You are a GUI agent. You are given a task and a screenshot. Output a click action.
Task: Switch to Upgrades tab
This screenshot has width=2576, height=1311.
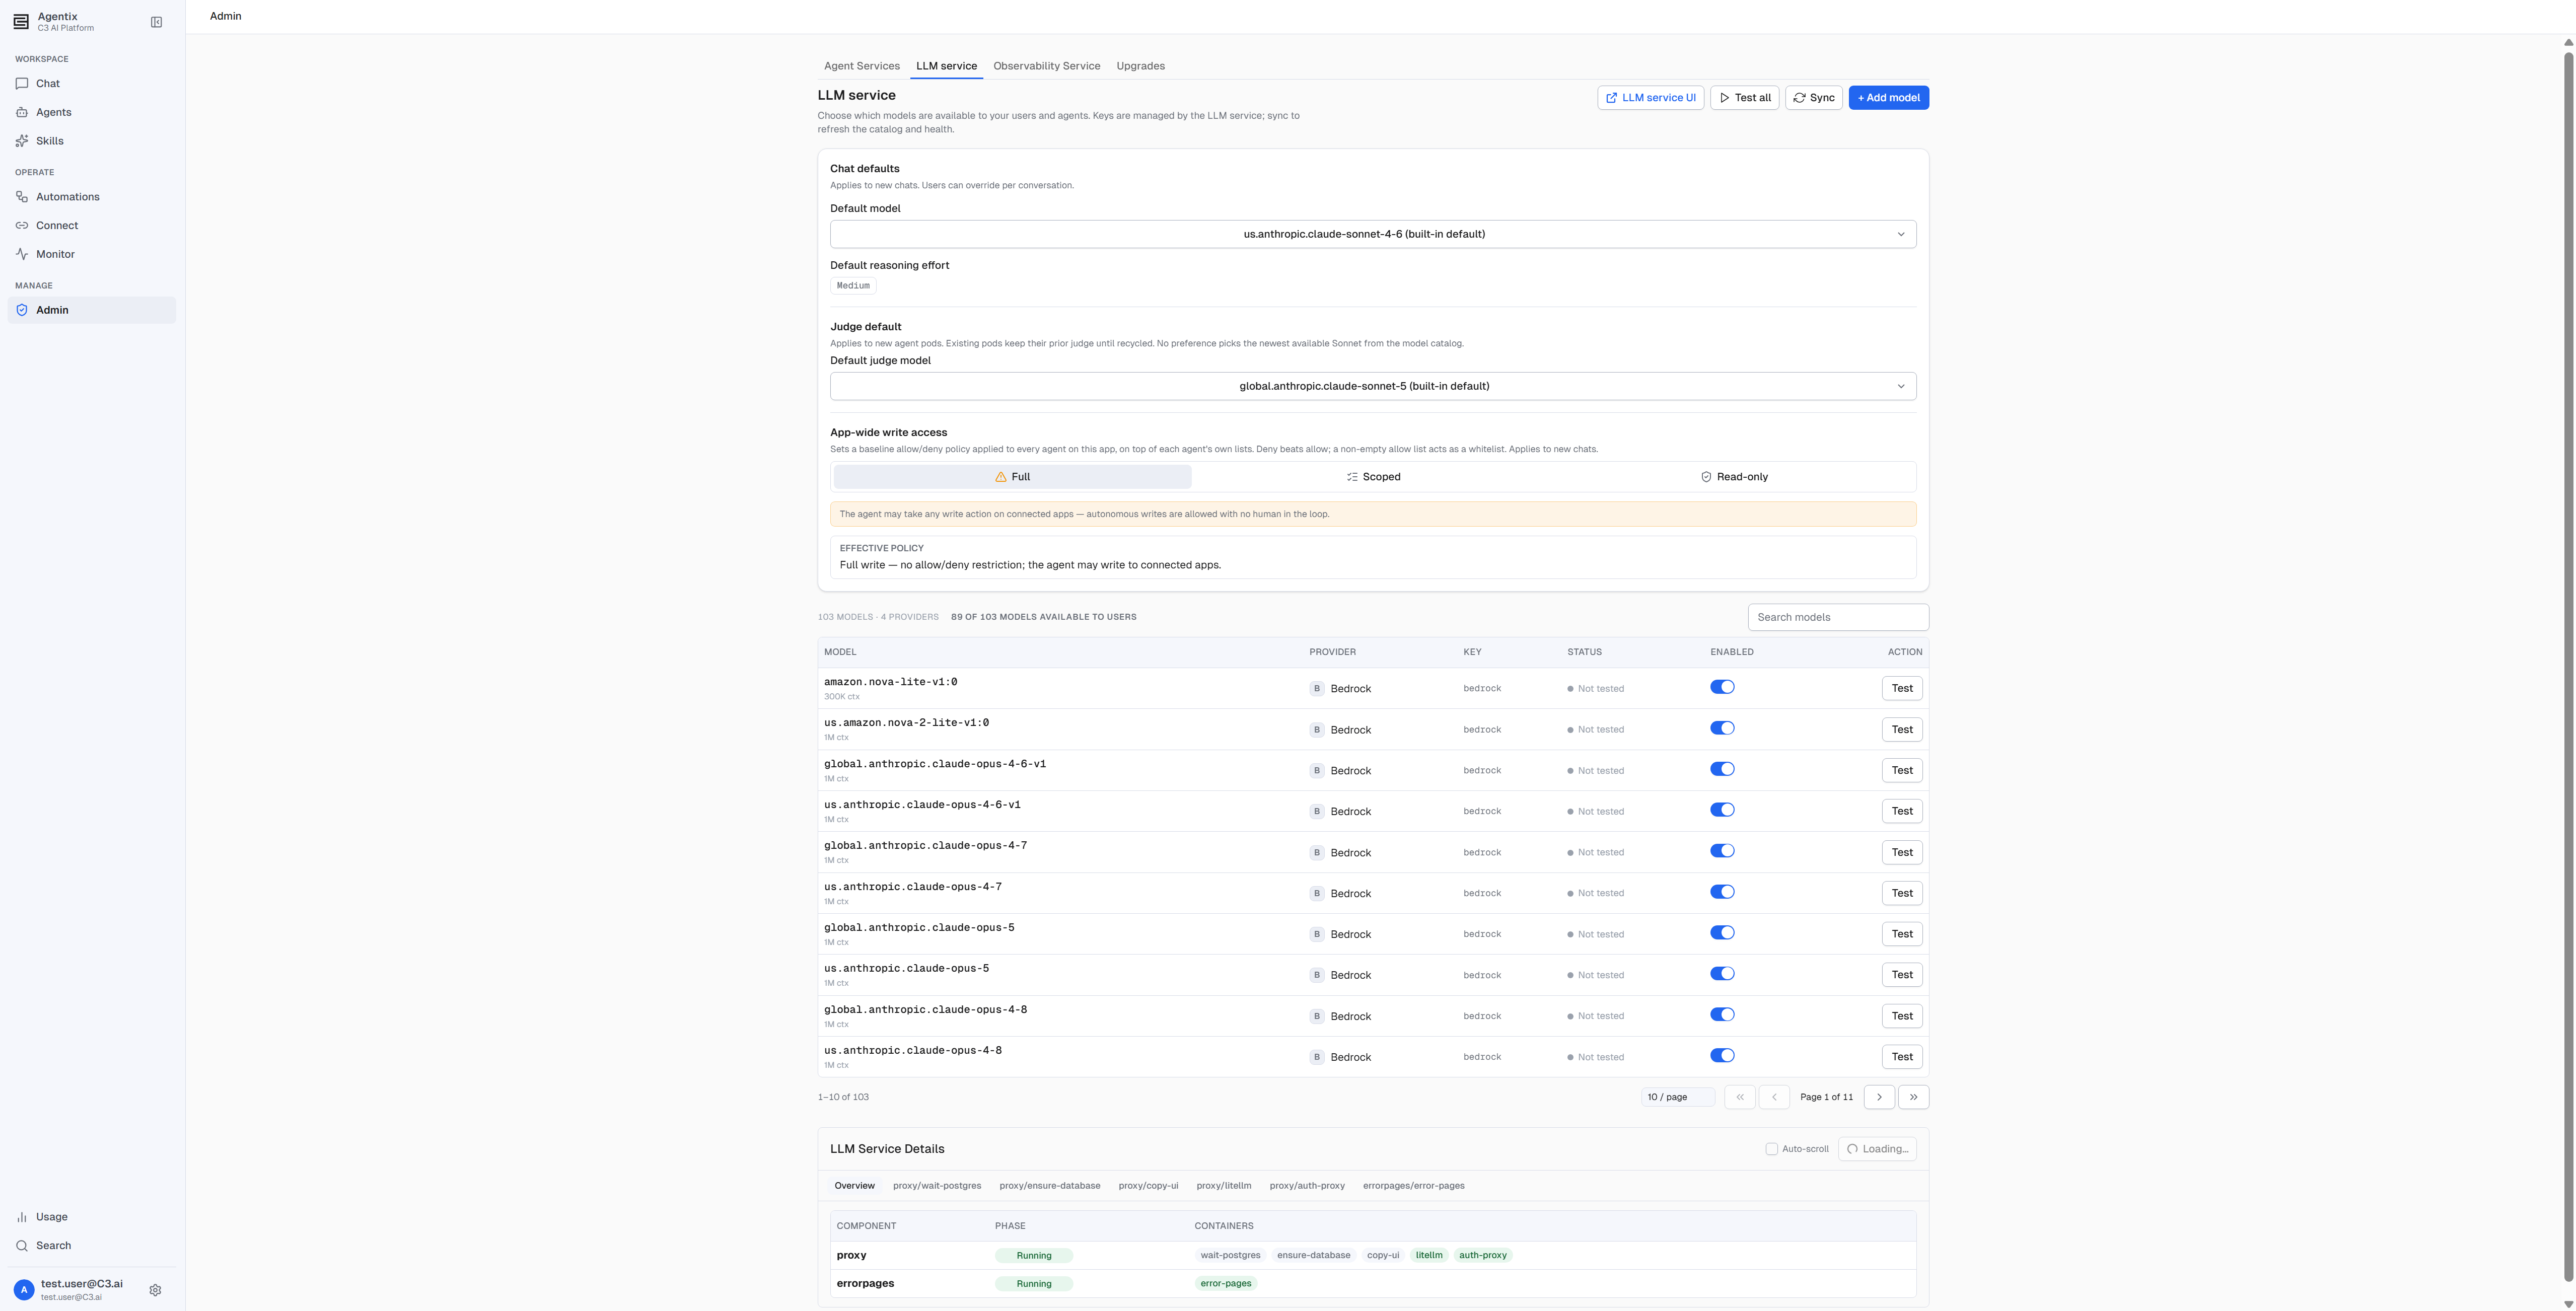pos(1140,66)
